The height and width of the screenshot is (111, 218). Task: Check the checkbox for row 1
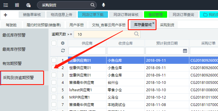click(54, 60)
